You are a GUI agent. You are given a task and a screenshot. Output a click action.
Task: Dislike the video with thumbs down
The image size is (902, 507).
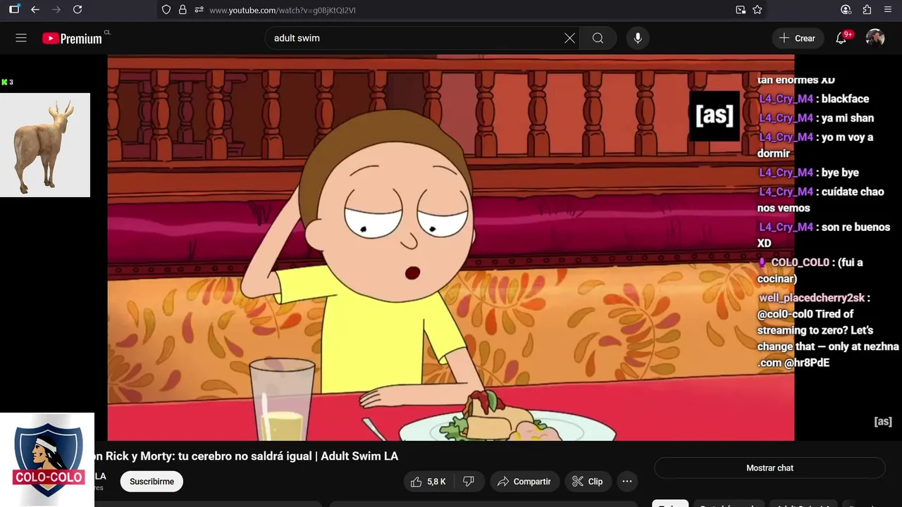(x=469, y=482)
